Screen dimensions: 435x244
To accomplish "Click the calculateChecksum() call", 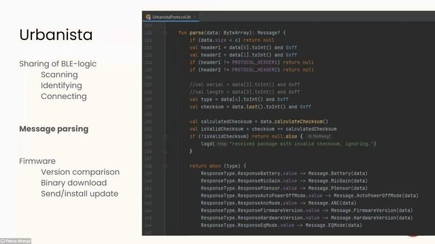I will click(301, 121).
